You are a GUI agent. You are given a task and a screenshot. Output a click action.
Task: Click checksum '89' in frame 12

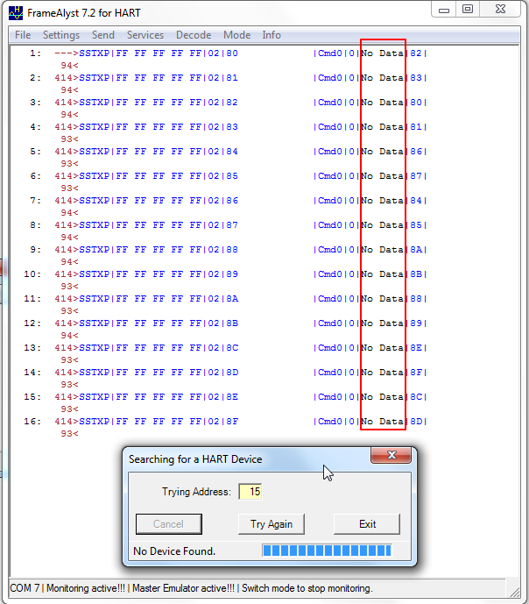point(416,323)
